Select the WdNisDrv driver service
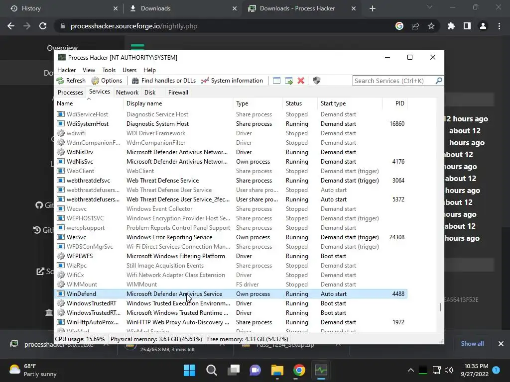 pyautogui.click(x=231, y=152)
